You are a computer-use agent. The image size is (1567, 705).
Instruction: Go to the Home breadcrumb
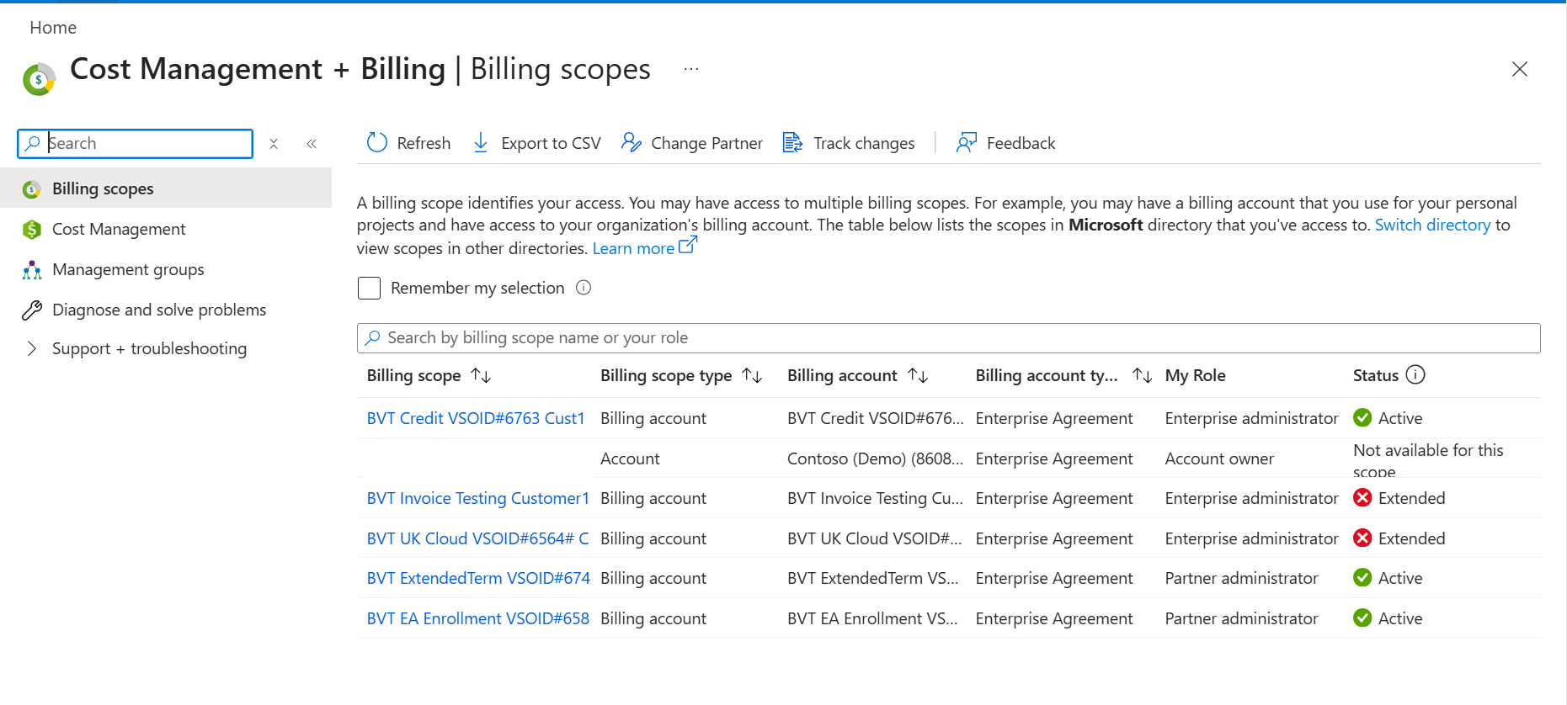coord(53,28)
